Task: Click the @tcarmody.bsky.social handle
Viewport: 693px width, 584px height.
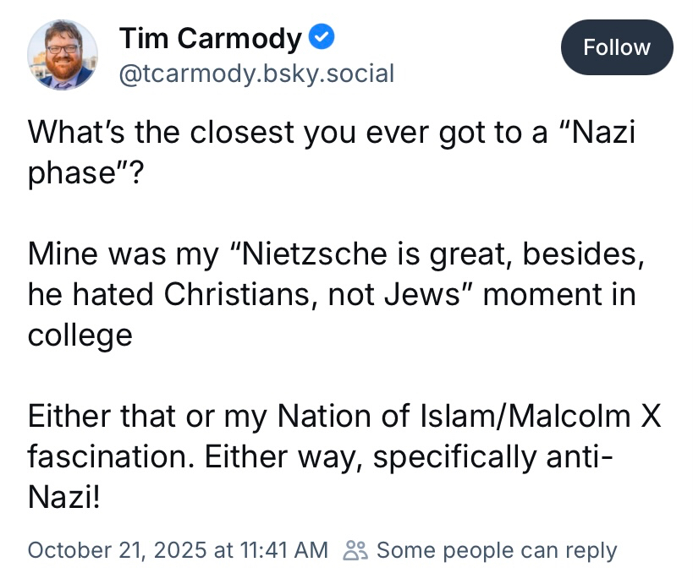Action: tap(256, 74)
